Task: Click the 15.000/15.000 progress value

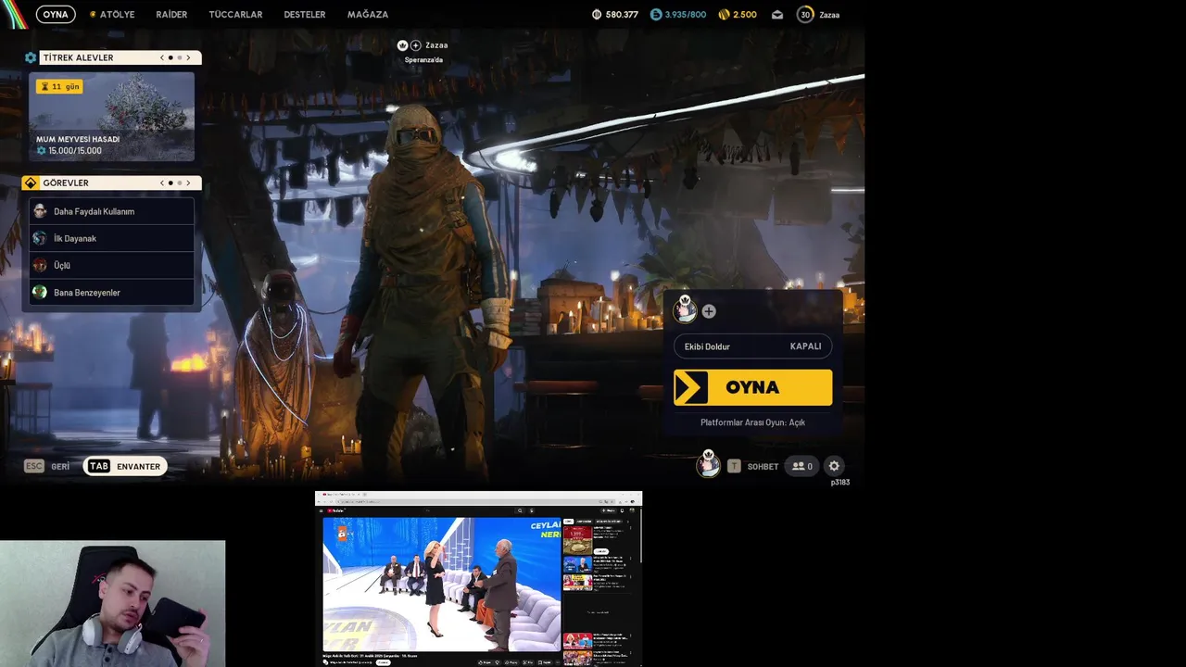Action: tap(75, 151)
